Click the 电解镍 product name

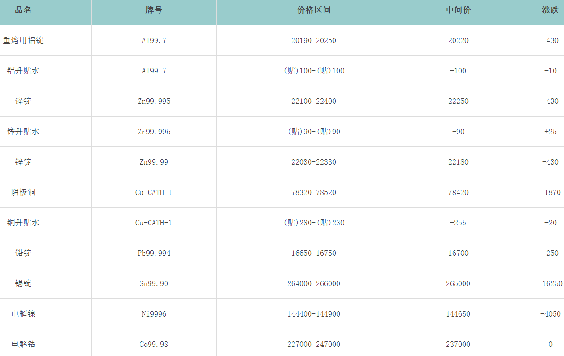tap(23, 314)
